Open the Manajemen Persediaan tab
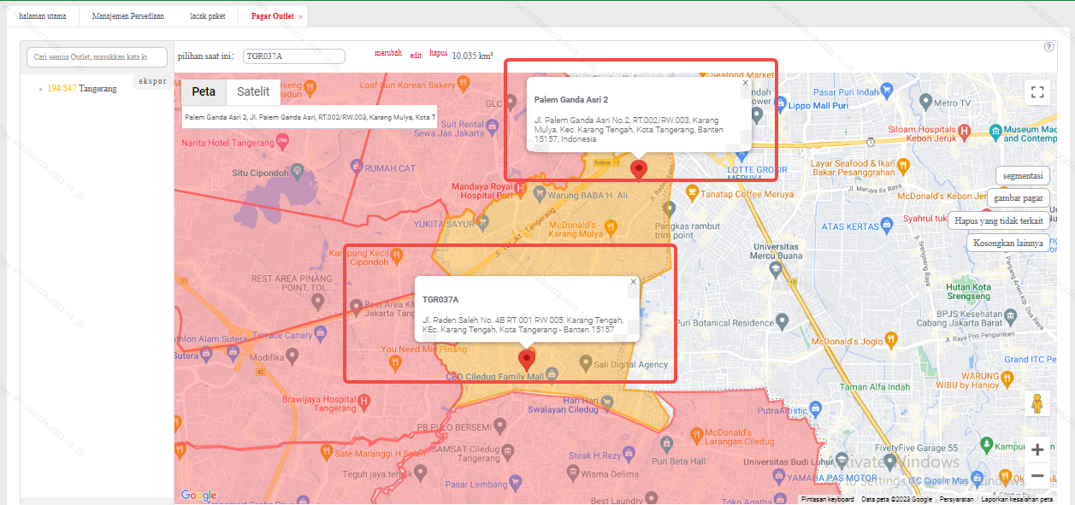Viewport: 1075px width, 505px height. [128, 16]
